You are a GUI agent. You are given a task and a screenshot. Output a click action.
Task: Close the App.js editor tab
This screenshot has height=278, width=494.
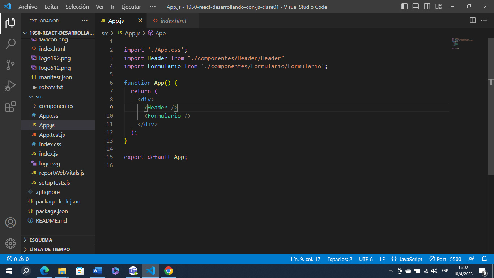coord(140,21)
